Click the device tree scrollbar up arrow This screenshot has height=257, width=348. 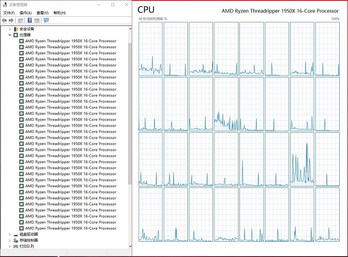click(130, 29)
